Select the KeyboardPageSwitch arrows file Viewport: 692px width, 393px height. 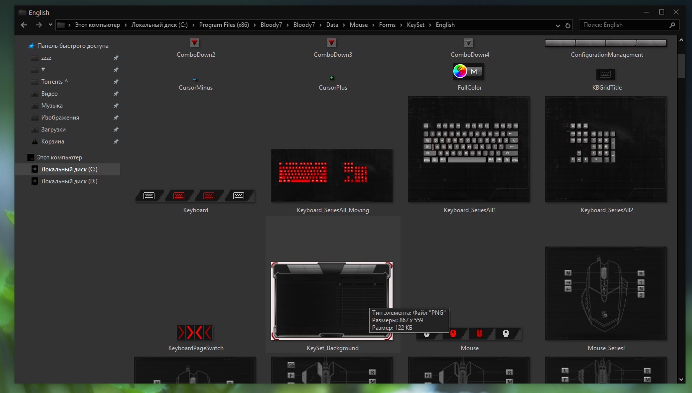click(195, 332)
